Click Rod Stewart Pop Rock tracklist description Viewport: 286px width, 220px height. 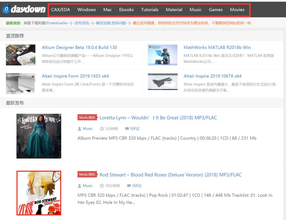[x=175, y=199]
